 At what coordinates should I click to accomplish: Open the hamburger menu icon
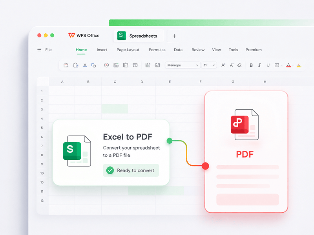[x=39, y=50]
